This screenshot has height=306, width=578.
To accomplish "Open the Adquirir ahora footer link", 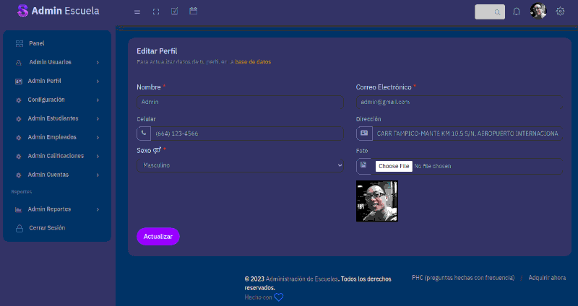I will (x=547, y=278).
